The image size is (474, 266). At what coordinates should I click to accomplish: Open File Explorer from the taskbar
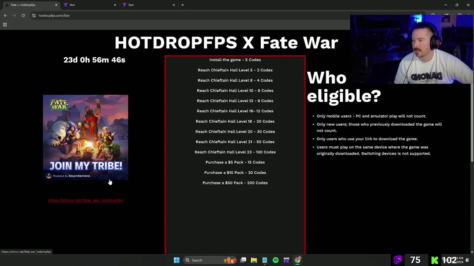tap(254, 260)
